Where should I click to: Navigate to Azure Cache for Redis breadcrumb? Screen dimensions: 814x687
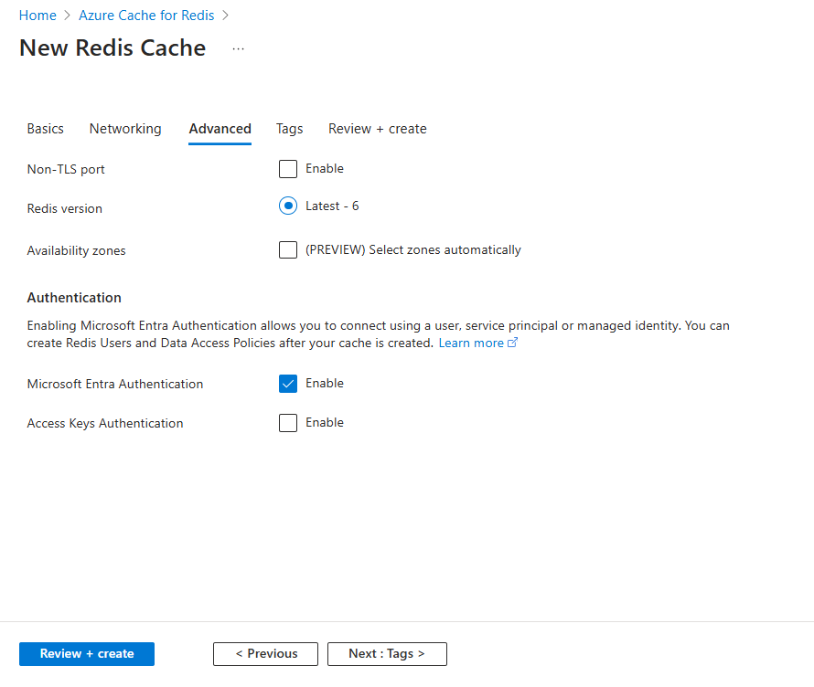pos(146,16)
